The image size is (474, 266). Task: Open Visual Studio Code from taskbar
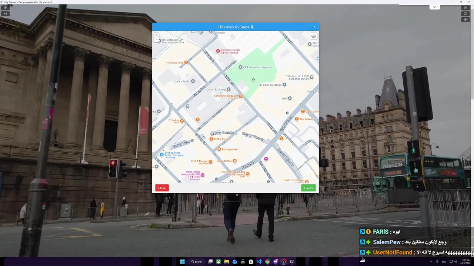pos(259,262)
